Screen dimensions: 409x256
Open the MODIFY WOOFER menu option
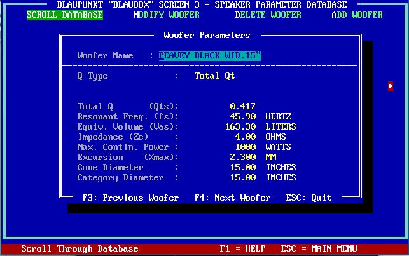click(166, 15)
